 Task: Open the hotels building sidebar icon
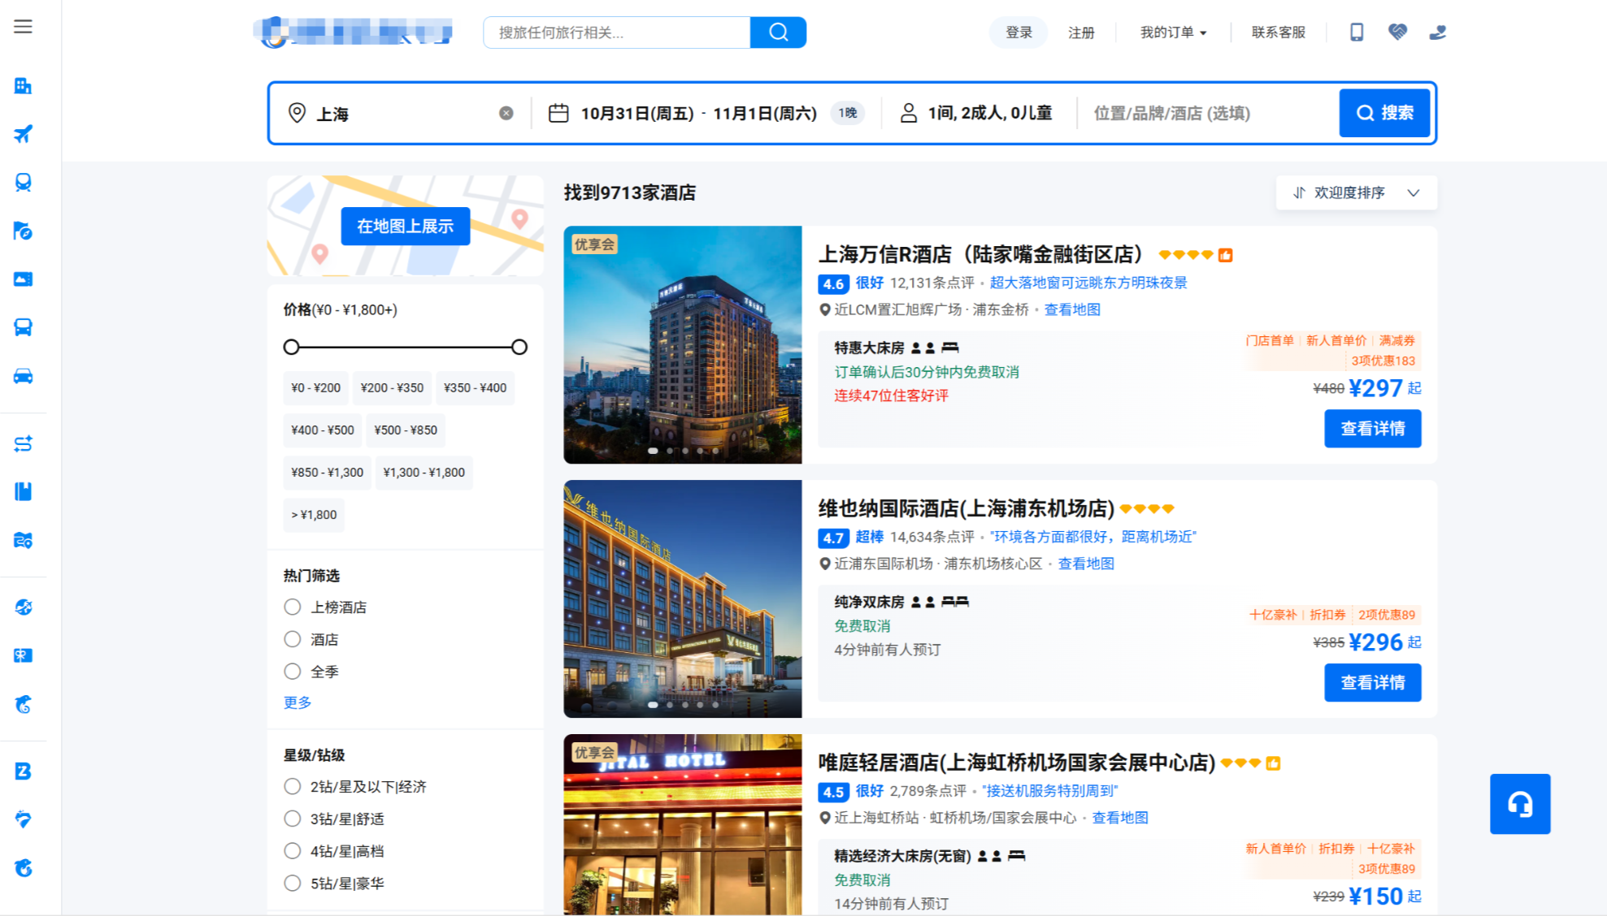(x=23, y=86)
